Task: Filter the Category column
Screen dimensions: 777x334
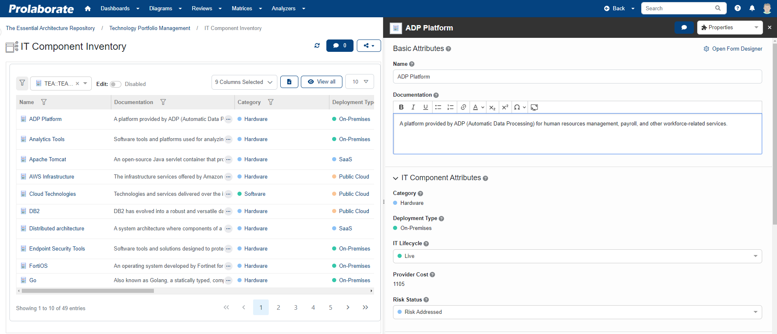Action: (271, 102)
